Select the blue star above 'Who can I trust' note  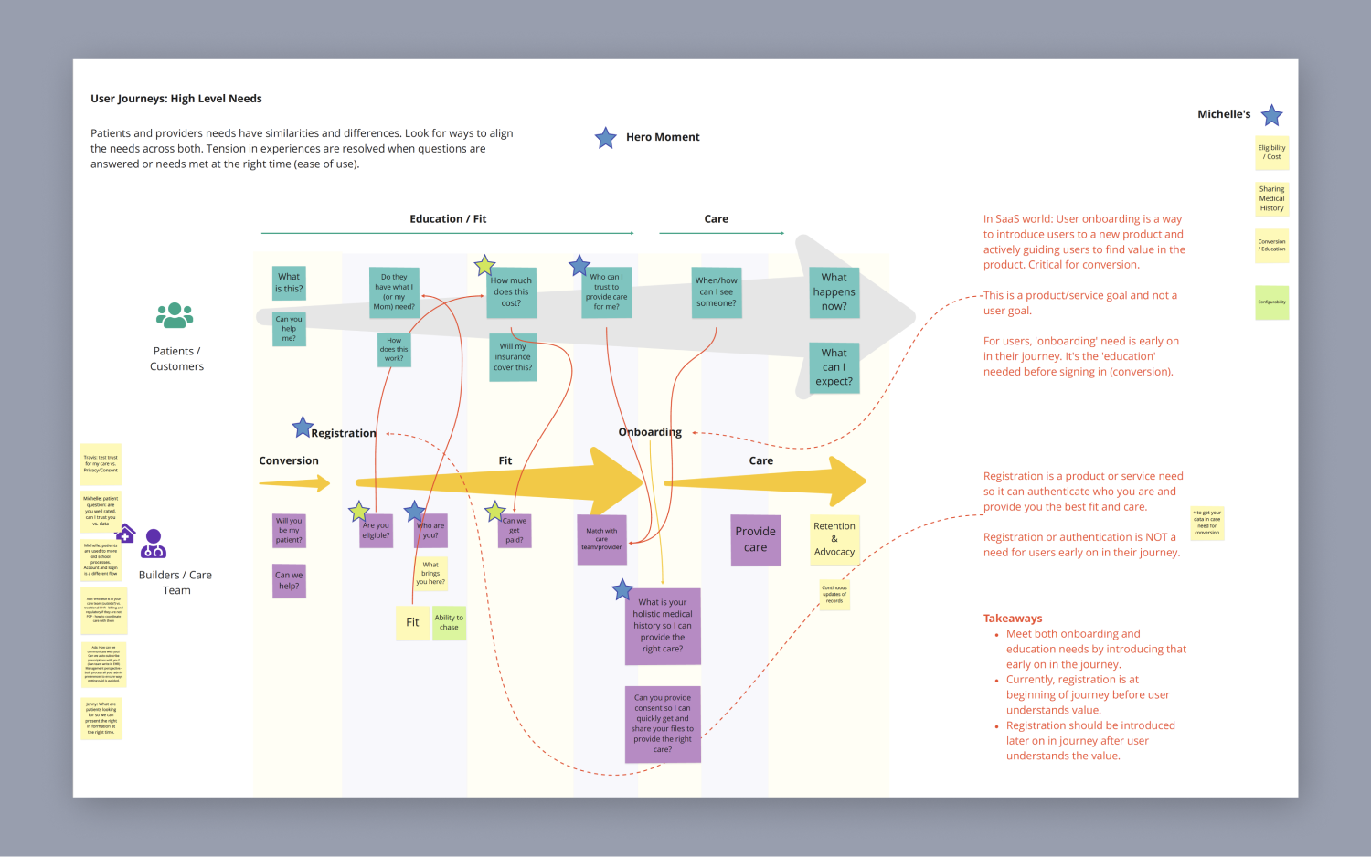pos(579,266)
